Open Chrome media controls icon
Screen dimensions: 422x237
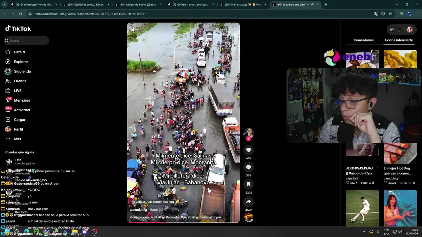401,14
